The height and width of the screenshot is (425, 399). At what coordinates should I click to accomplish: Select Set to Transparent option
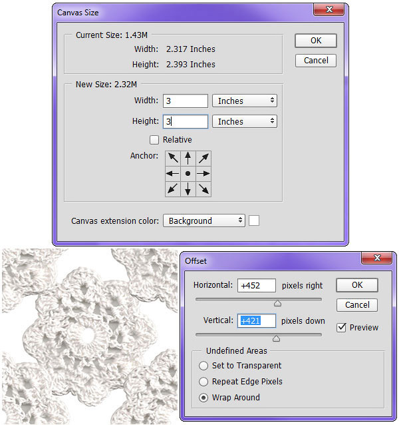point(203,366)
